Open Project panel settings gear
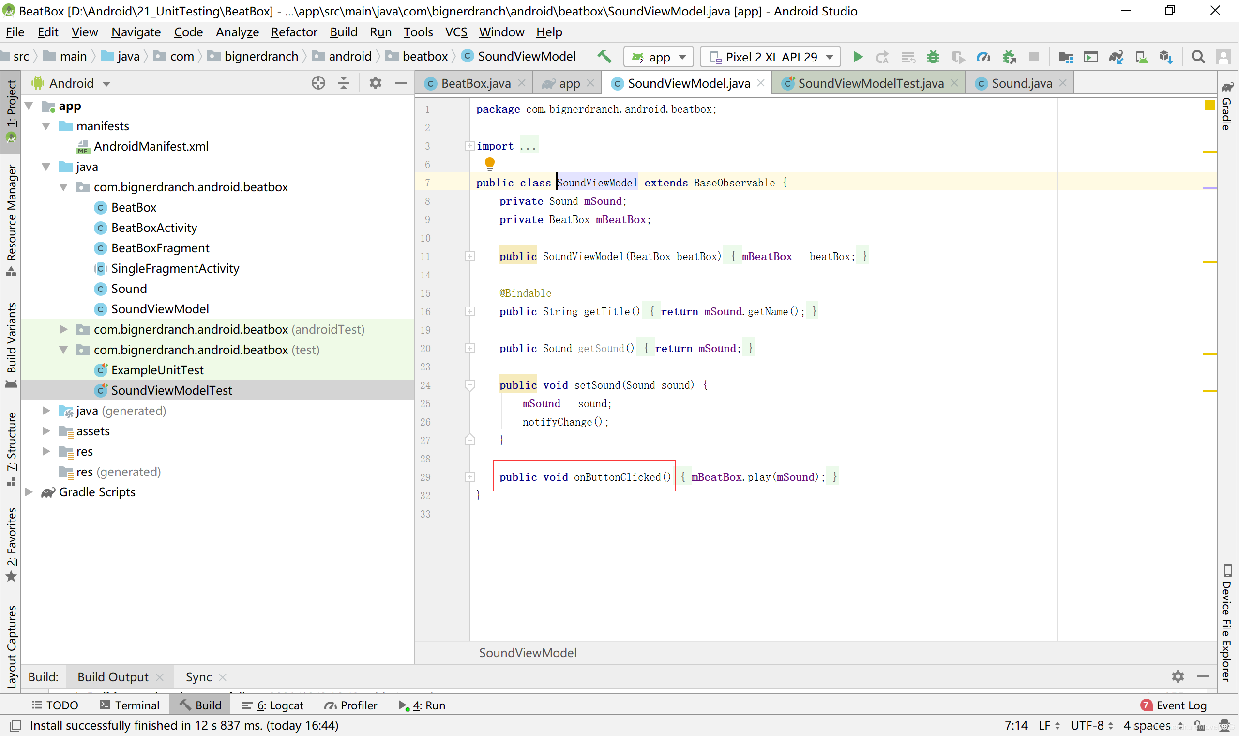This screenshot has height=736, width=1239. point(375,83)
